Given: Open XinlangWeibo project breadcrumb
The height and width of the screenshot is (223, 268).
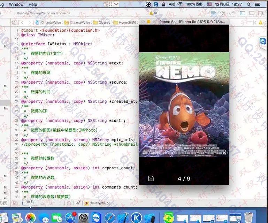Looking at the screenshot, I should pyautogui.click(x=48, y=22).
